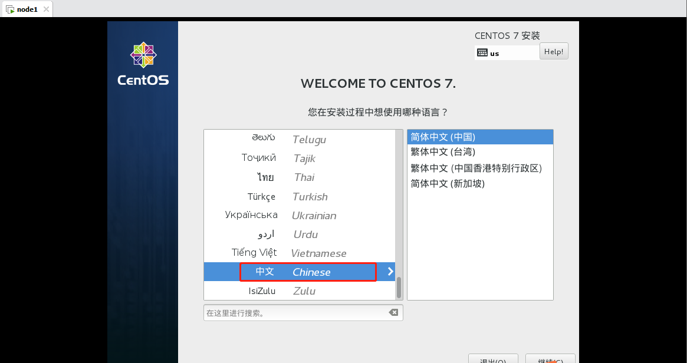Select 繁体中文 (中国香港特别行政区) locale
Screen dimensions: 687x363
pyautogui.click(x=480, y=168)
